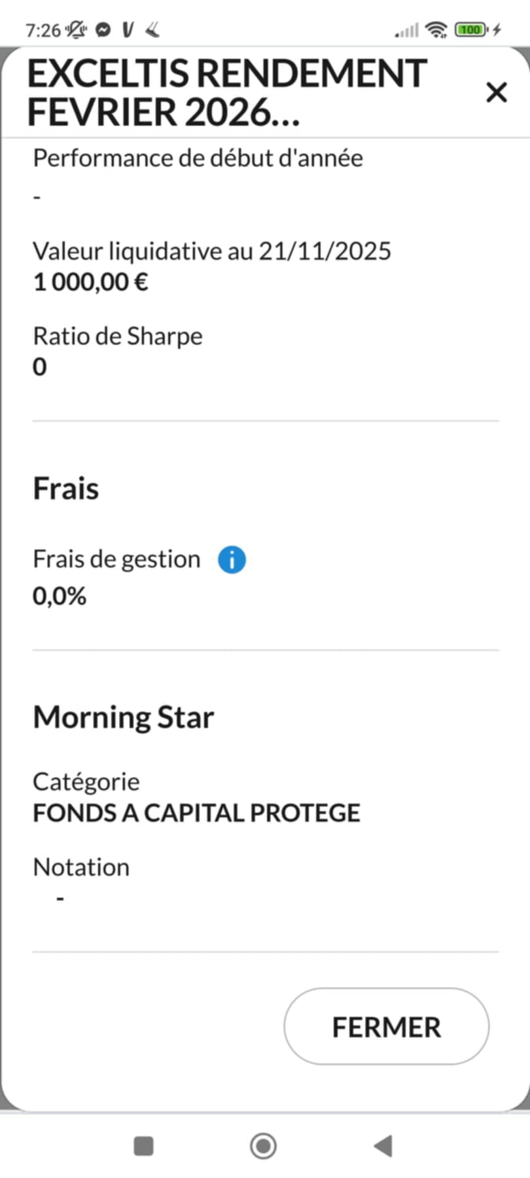This screenshot has width=530, height=1178.
Task: Tap the Android home circle button
Action: point(263,1146)
